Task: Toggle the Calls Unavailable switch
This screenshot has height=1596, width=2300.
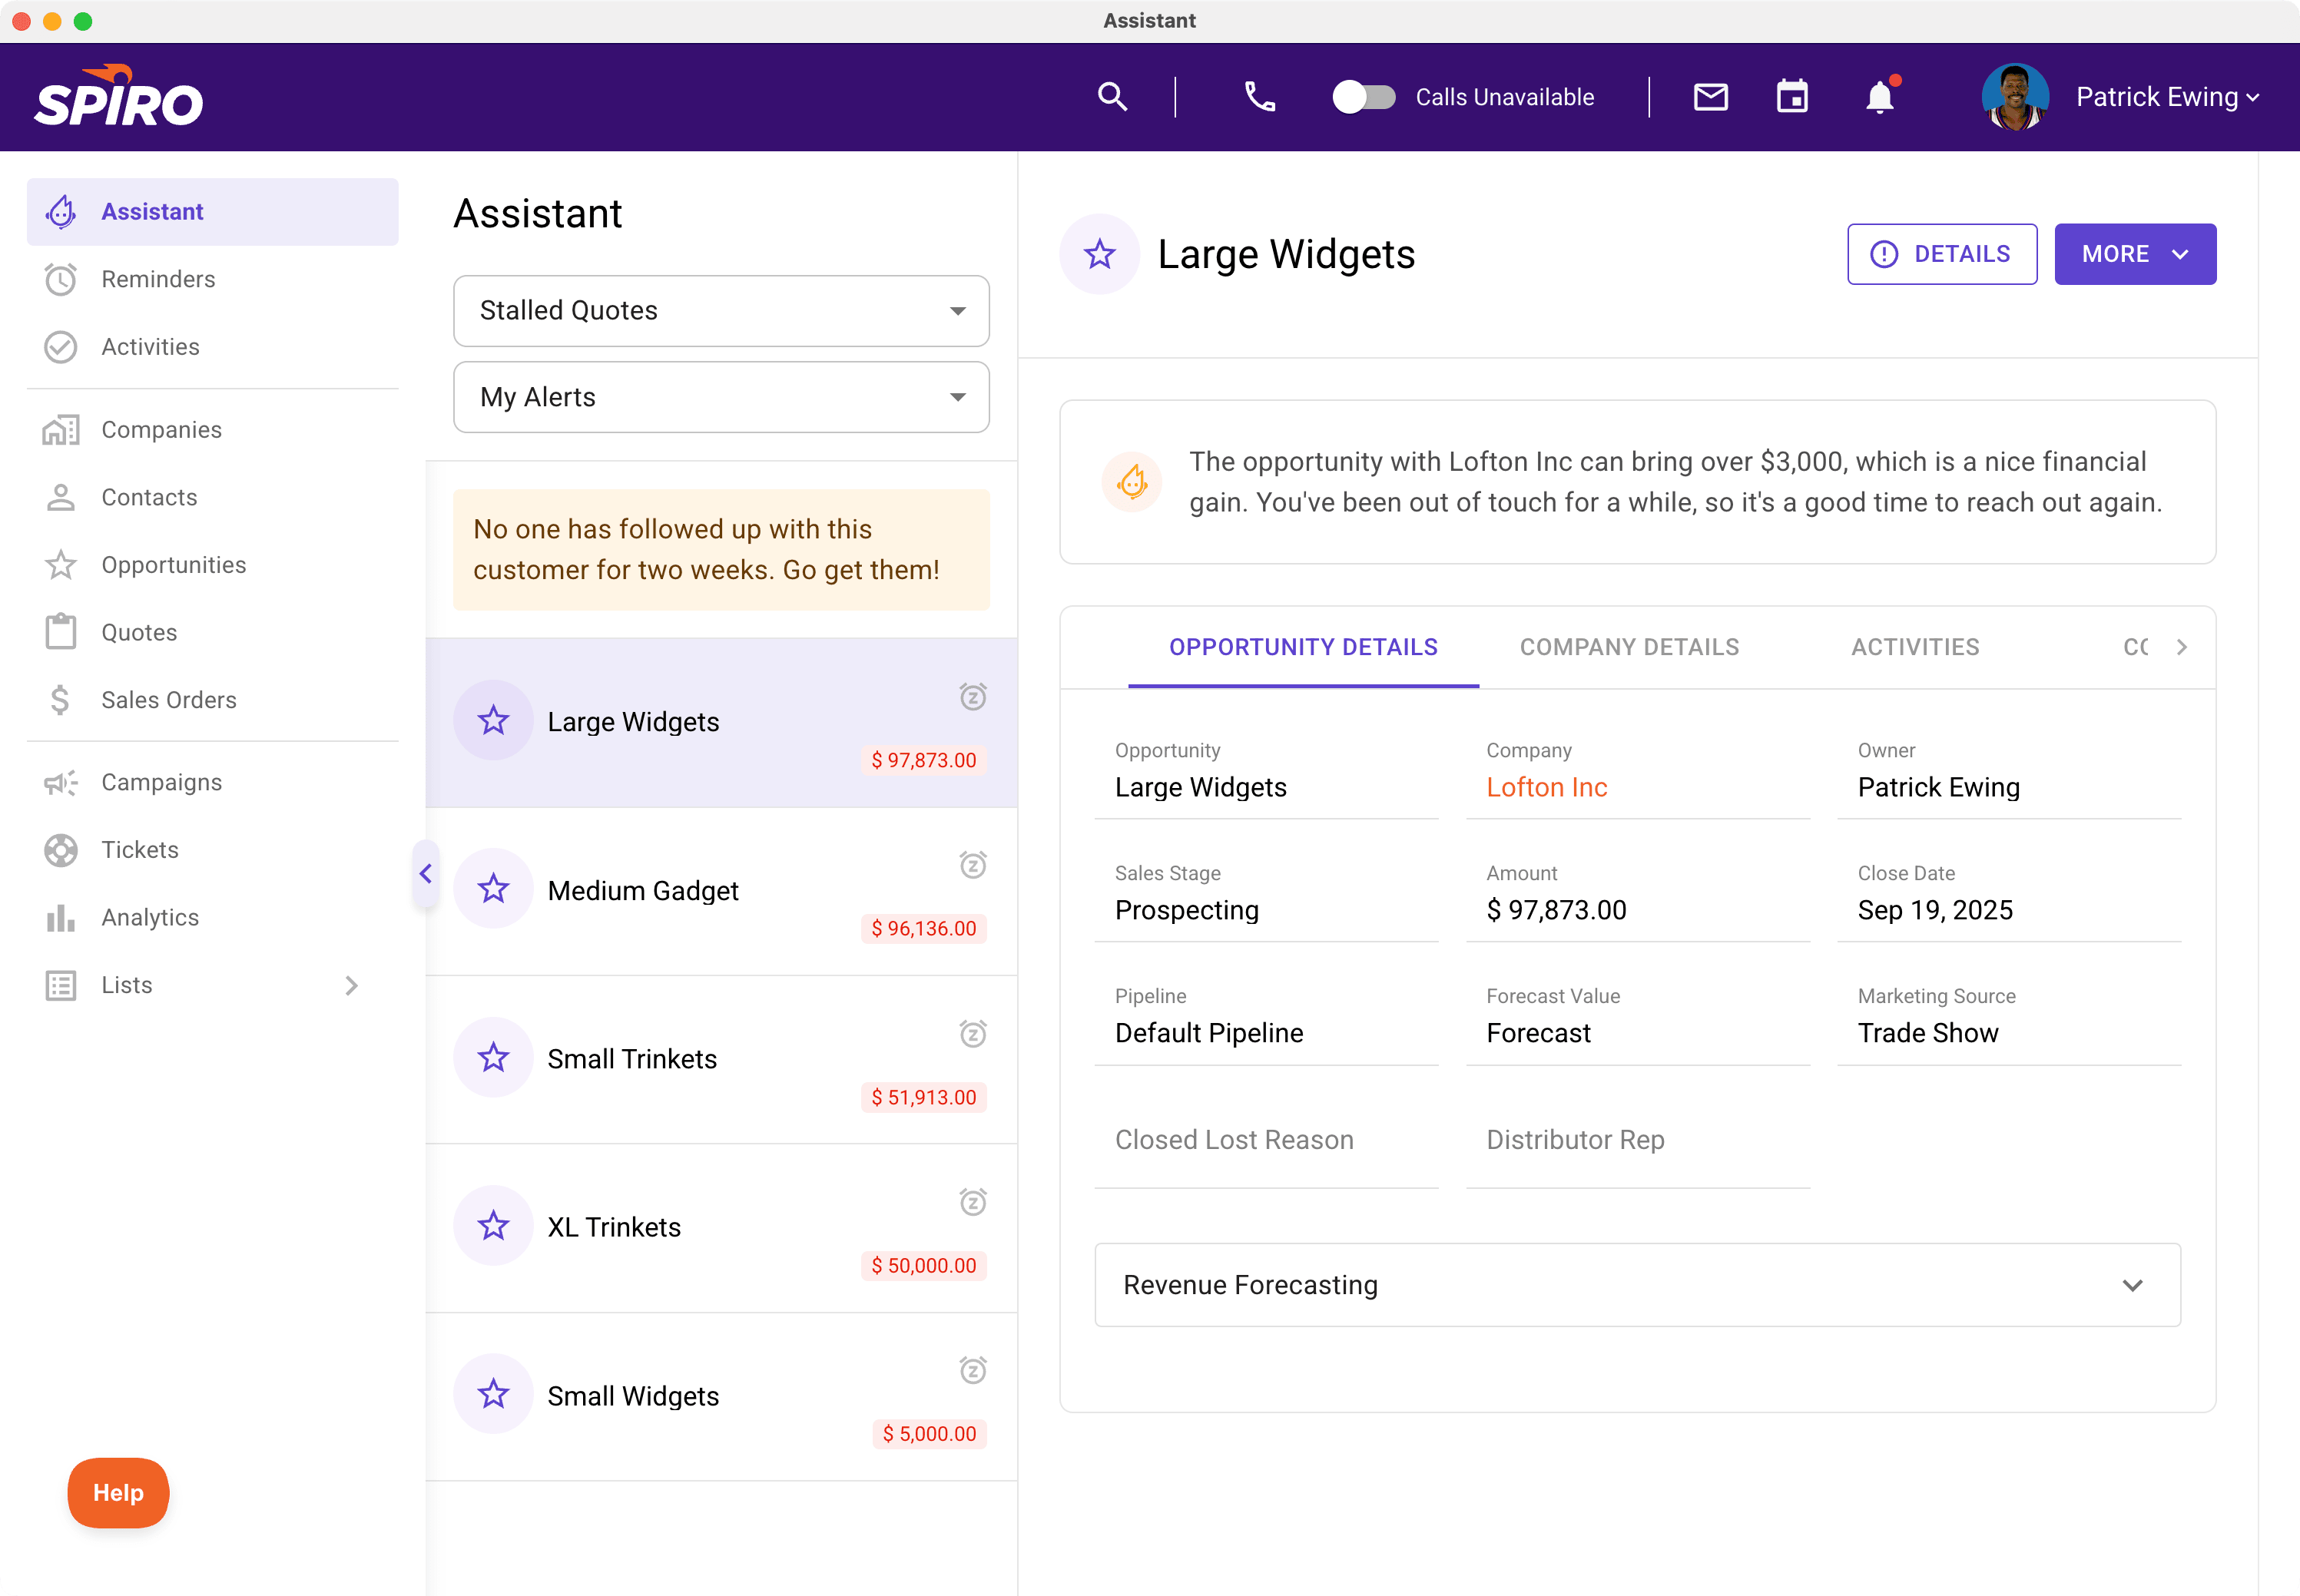Action: point(1364,97)
